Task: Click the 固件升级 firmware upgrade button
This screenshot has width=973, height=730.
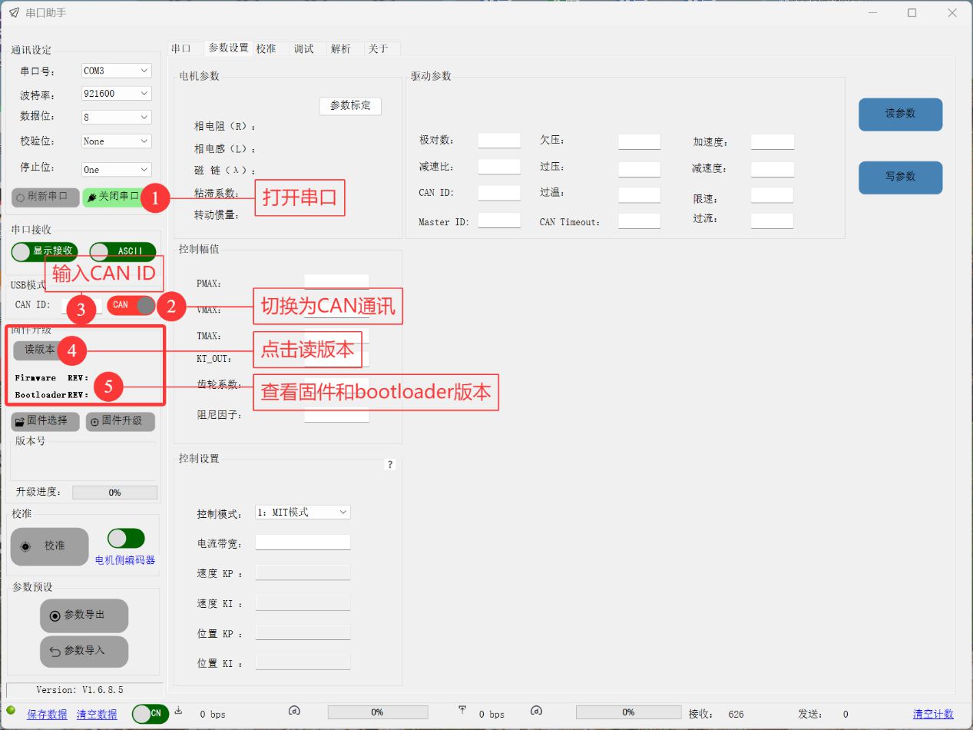Action: point(120,421)
